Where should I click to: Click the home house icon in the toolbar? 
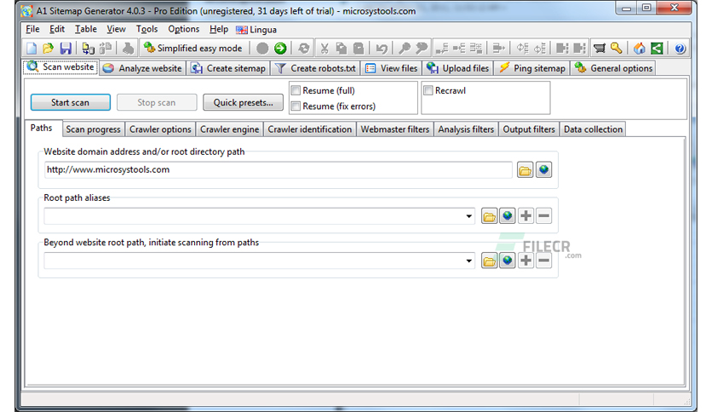[x=640, y=49]
